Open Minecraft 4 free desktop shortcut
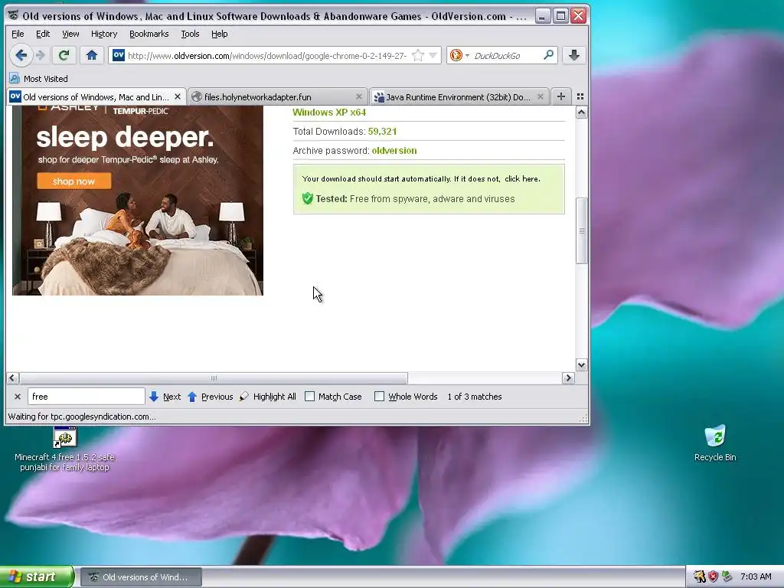Image resolution: width=784 pixels, height=588 pixels. pyautogui.click(x=64, y=449)
